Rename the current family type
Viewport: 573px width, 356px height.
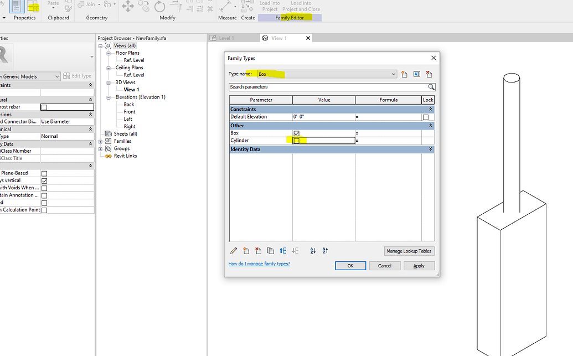(x=417, y=74)
